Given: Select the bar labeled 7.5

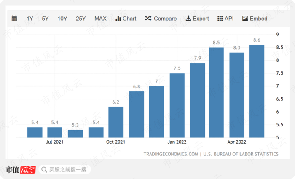Looking at the screenshot, I should [x=177, y=105].
